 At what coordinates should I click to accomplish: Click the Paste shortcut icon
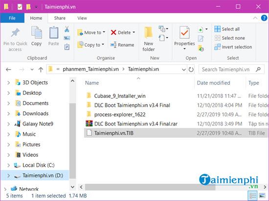pyautogui.click(x=67, y=47)
